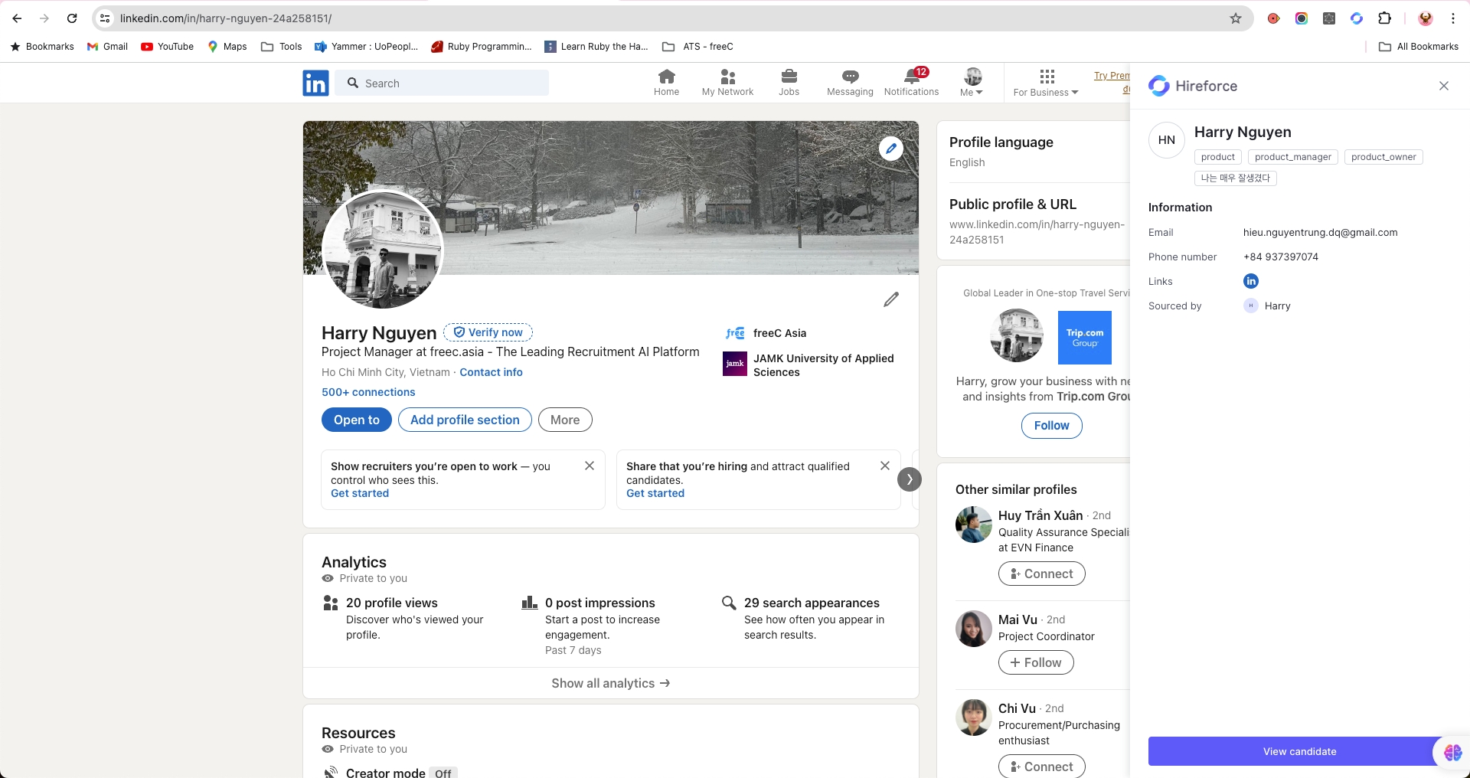Click the LinkedIn logo icon
1470x778 pixels.
point(315,83)
